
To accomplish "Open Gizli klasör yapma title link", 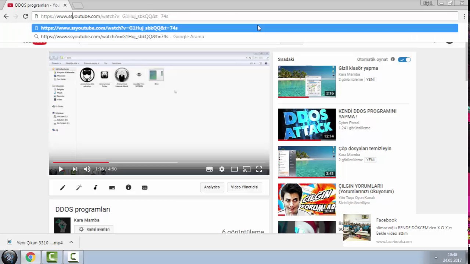I will (x=358, y=68).
